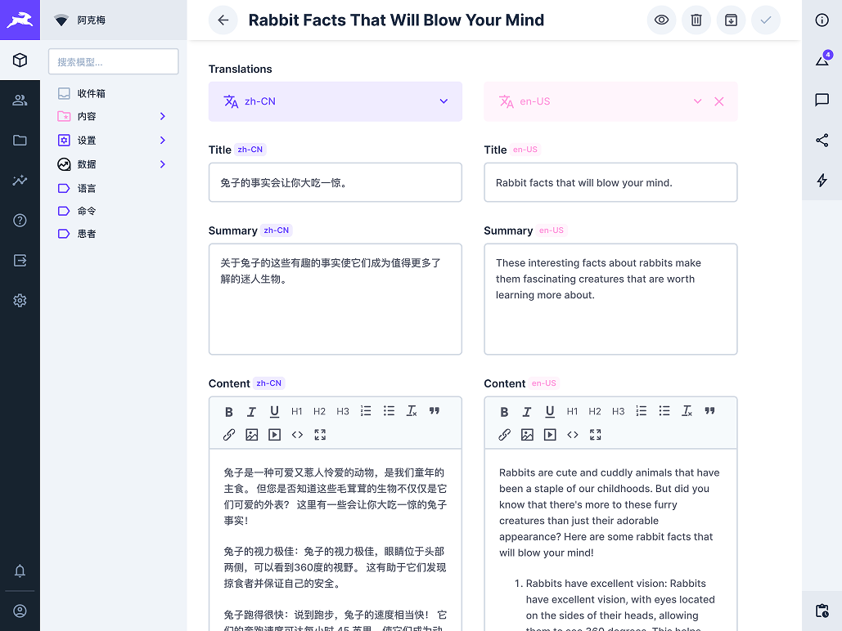Clear formatting in zh-CN editor

[412, 411]
